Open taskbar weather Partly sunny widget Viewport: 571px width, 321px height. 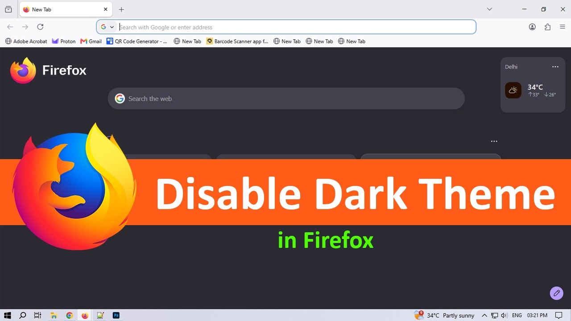coord(444,315)
